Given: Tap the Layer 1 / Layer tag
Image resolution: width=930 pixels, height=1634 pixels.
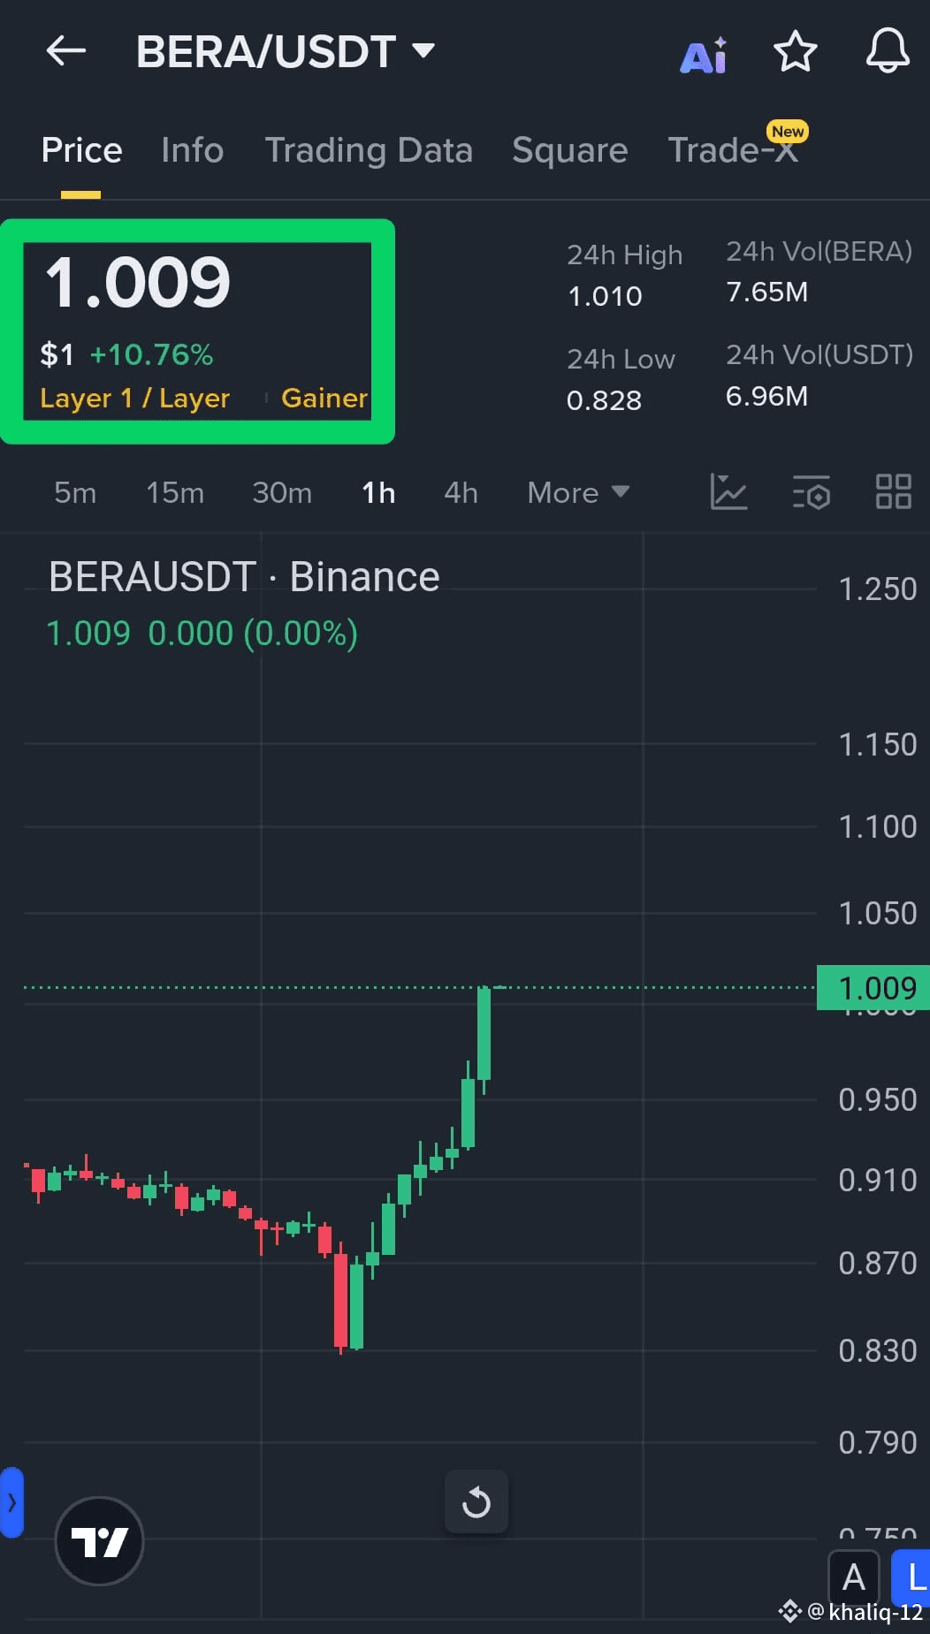Looking at the screenshot, I should [x=134, y=399].
